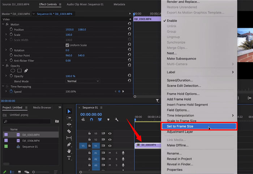Pick the Type tool

(x=69, y=158)
